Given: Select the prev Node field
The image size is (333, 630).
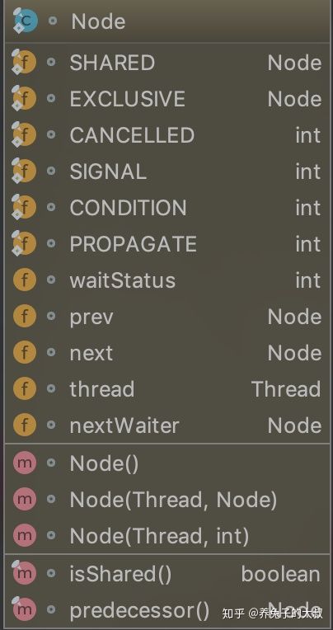Looking at the screenshot, I should coord(166,317).
